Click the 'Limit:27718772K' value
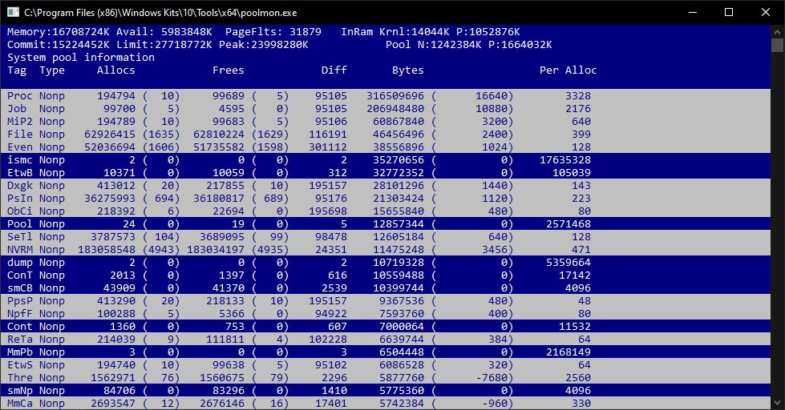This screenshot has width=785, height=410. point(164,45)
